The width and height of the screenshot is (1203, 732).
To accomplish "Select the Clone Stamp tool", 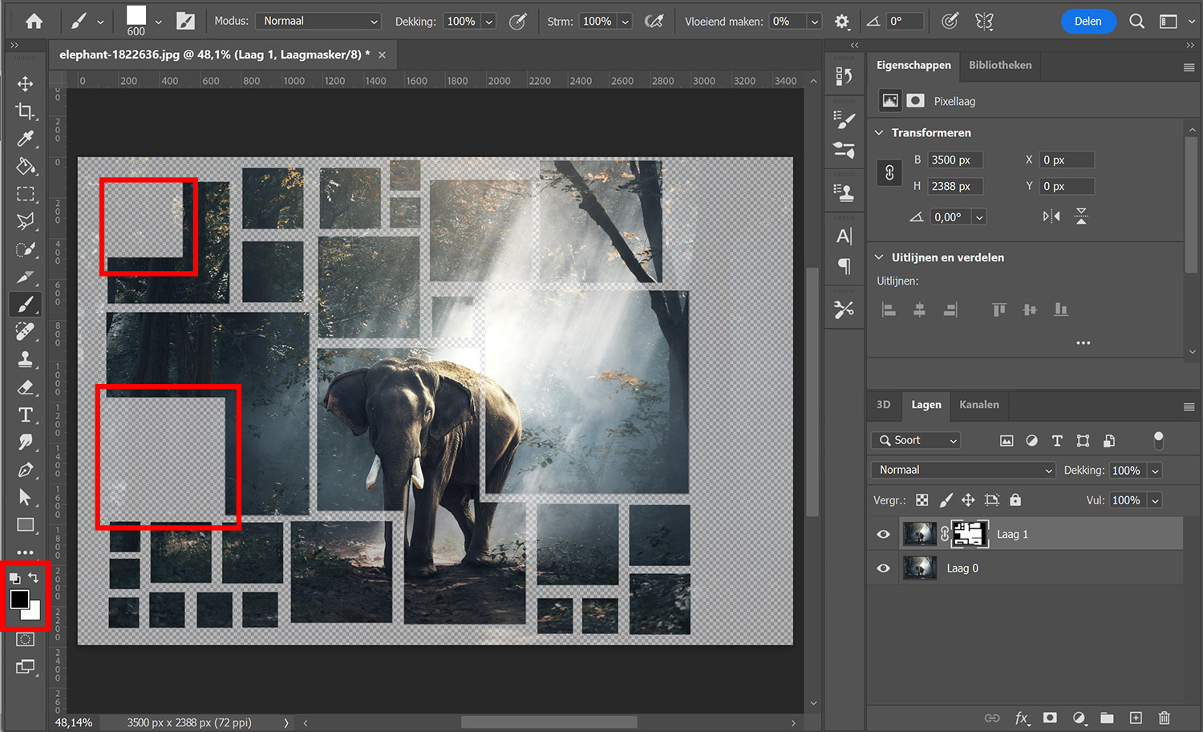I will [25, 359].
